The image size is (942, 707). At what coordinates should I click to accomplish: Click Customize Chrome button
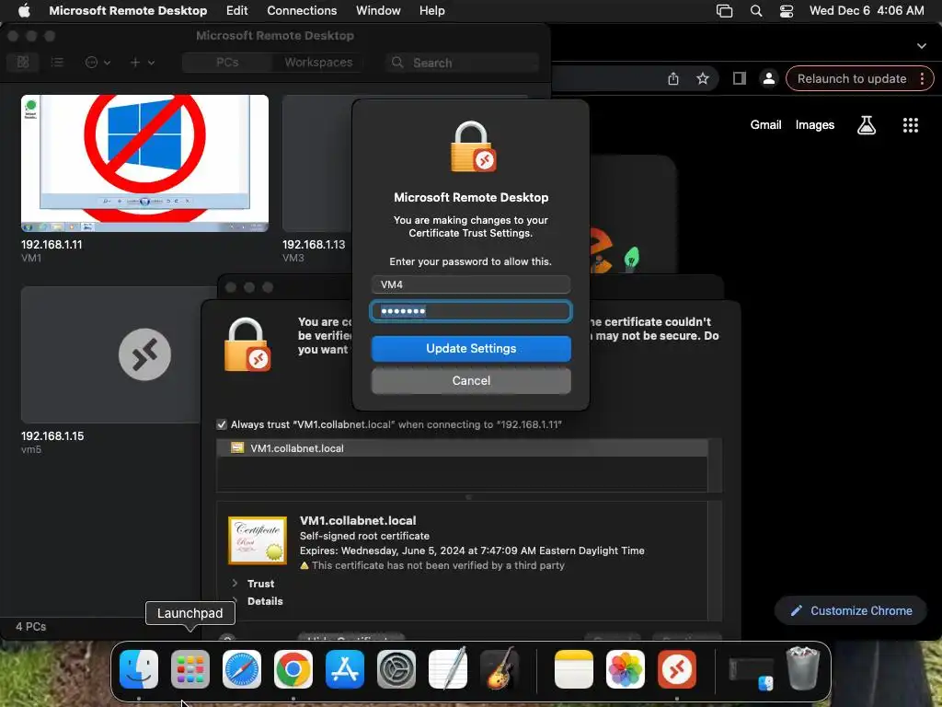point(851,611)
